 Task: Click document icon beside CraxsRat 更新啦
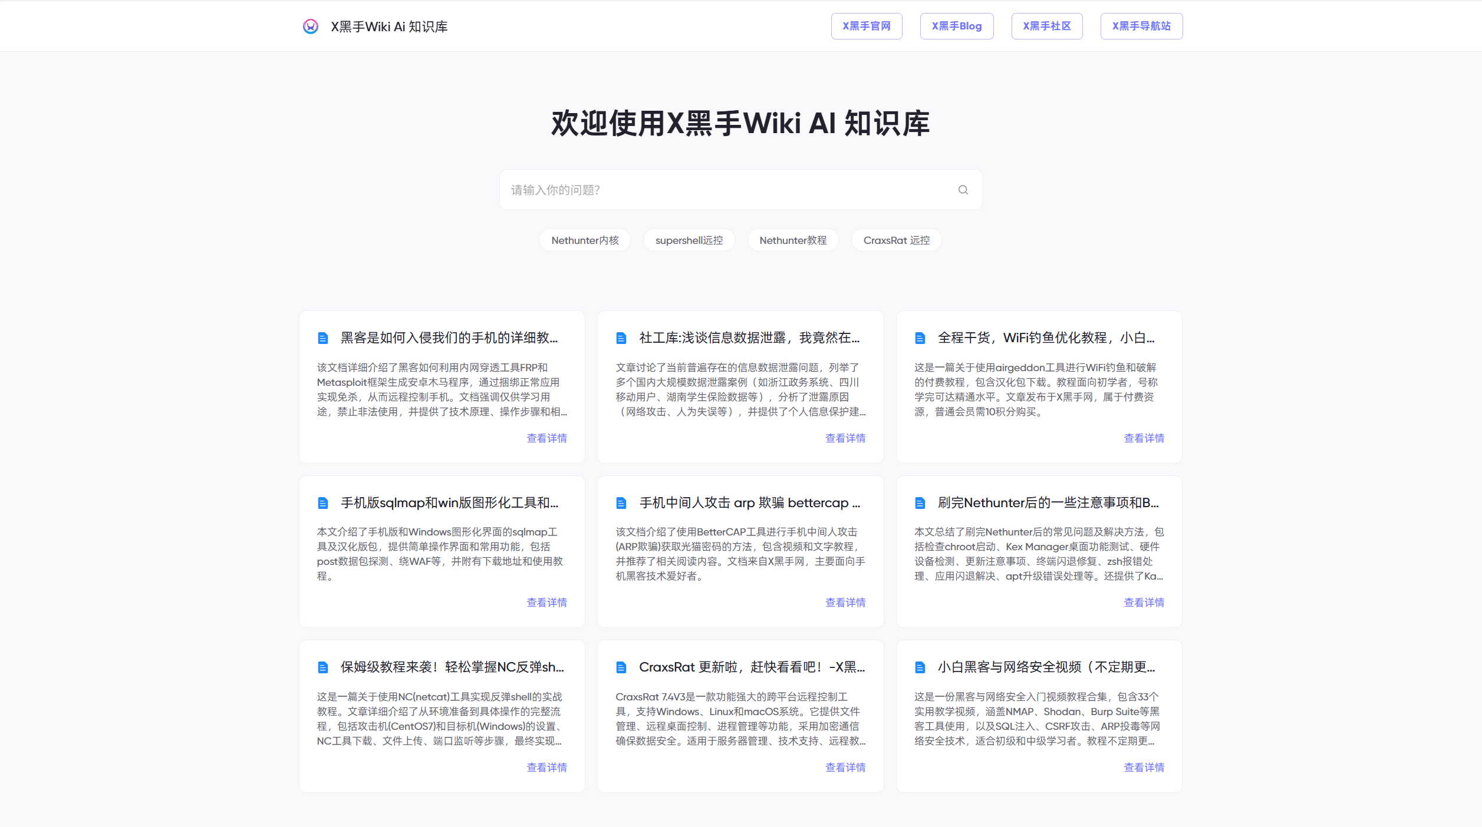coord(621,667)
